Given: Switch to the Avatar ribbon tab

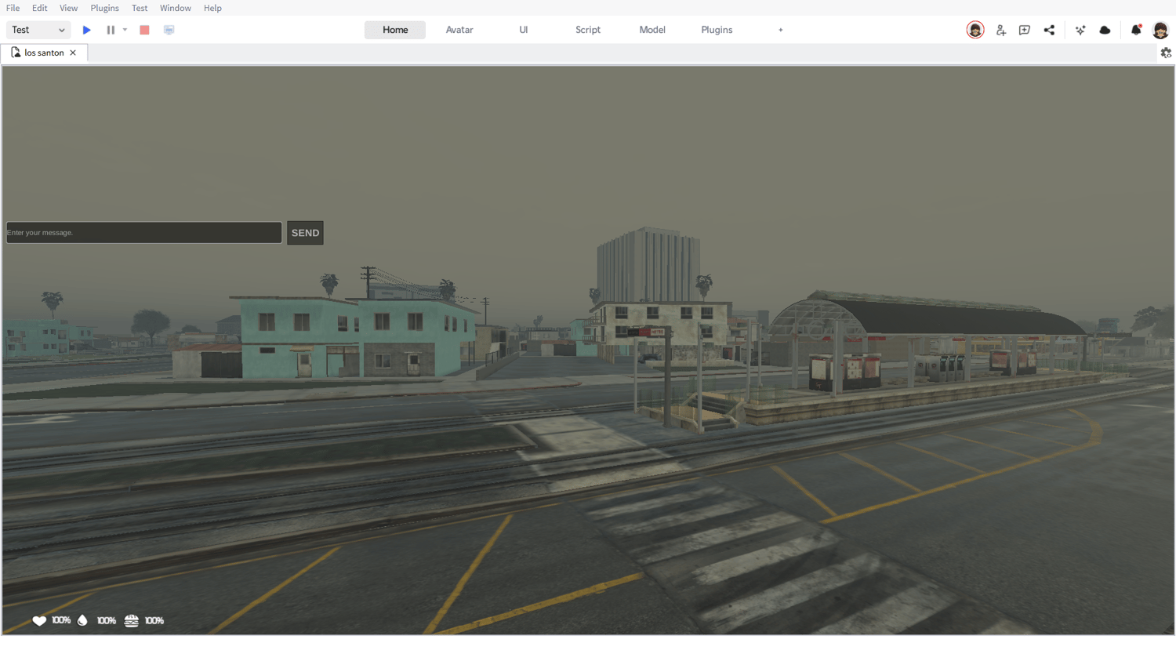Looking at the screenshot, I should click(x=459, y=30).
